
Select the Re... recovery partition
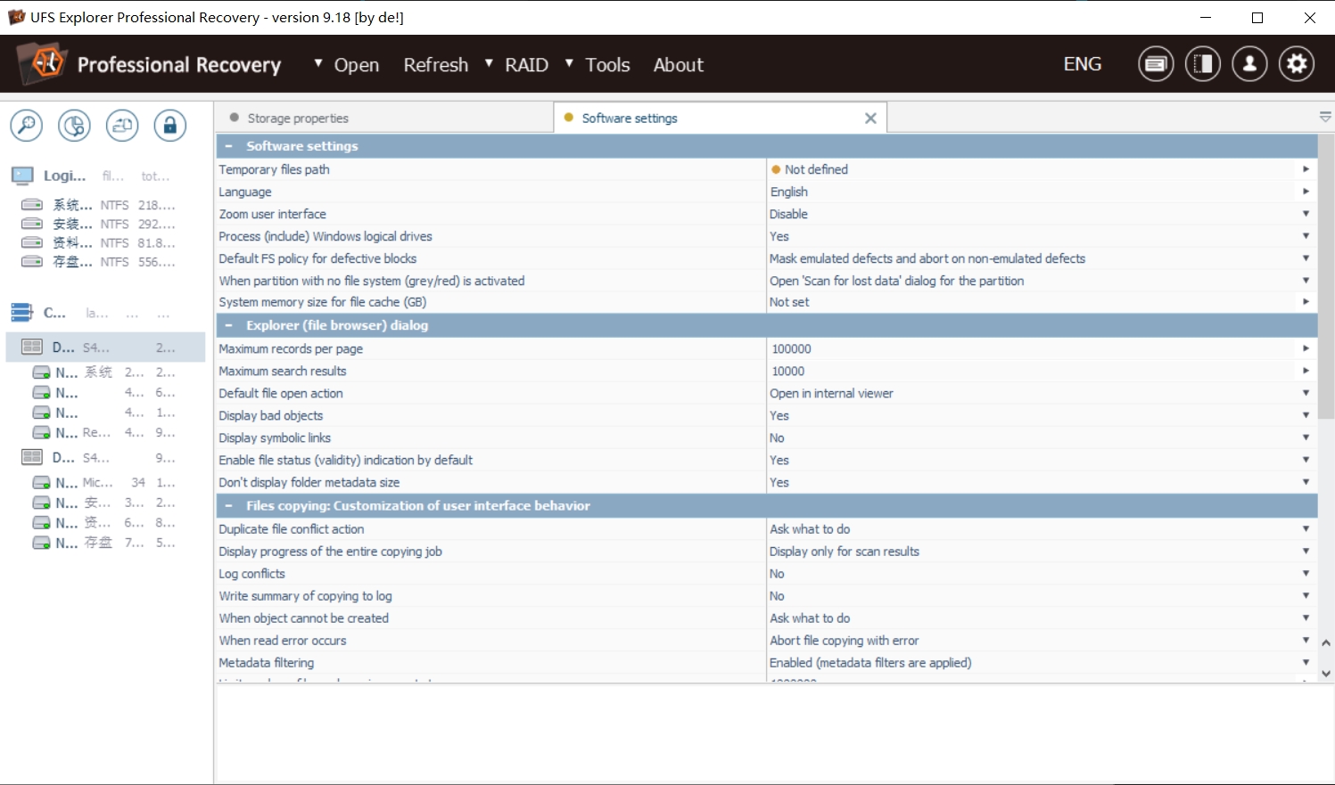(x=104, y=432)
